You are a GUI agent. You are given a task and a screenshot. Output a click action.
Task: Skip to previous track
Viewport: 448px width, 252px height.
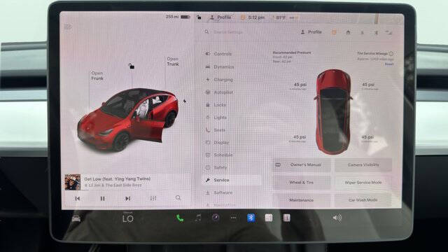78,198
